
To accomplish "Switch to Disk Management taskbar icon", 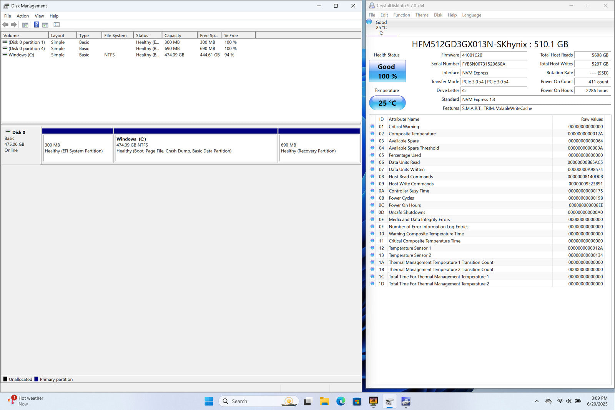I will [x=389, y=402].
